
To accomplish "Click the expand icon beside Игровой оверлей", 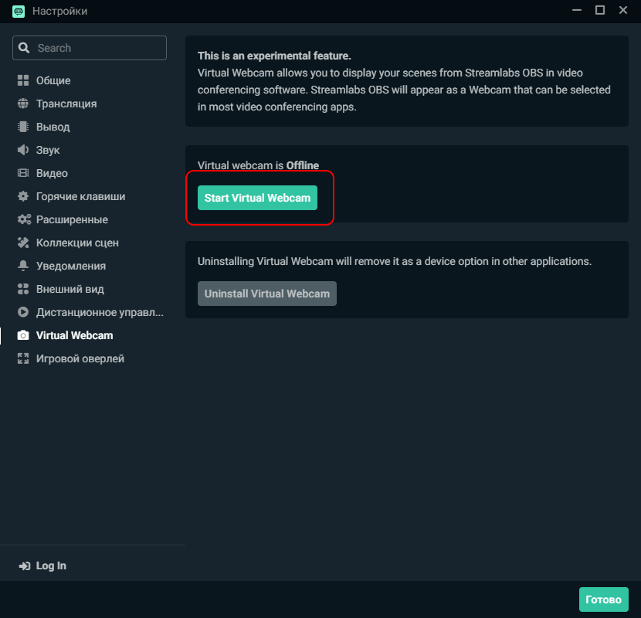I will [23, 358].
